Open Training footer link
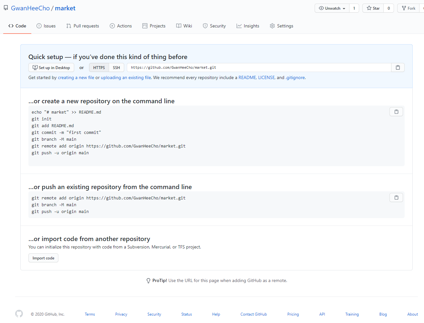Screen dimensions: 424x323 352,314
